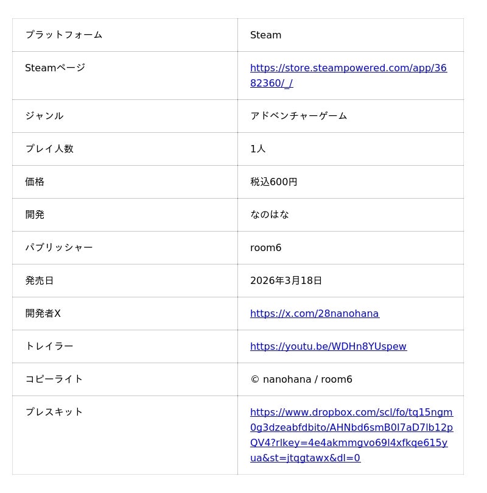Image resolution: width=487 pixels, height=493 pixels.
Task: Click the Steamページ row label
Action: [x=55, y=68]
